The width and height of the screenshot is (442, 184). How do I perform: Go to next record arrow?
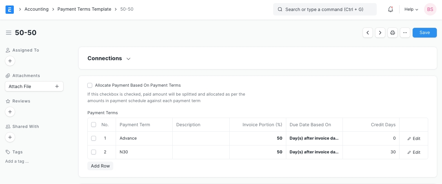[380, 33]
